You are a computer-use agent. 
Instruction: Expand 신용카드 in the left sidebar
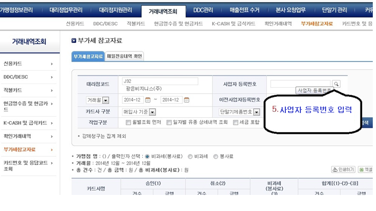pos(28,64)
